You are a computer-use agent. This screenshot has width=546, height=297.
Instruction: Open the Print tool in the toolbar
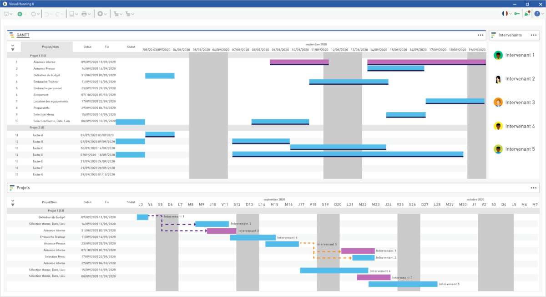pos(85,14)
